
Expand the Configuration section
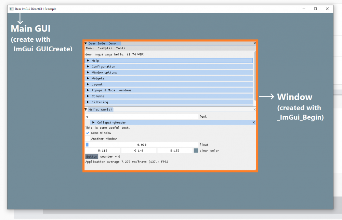tap(169, 66)
